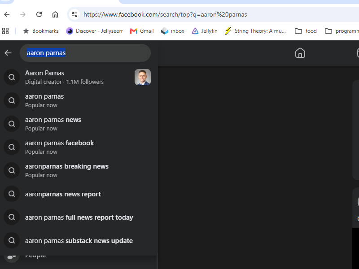Close search with Facebook back arrow
Viewport: 359px width, 269px height.
(x=8, y=53)
